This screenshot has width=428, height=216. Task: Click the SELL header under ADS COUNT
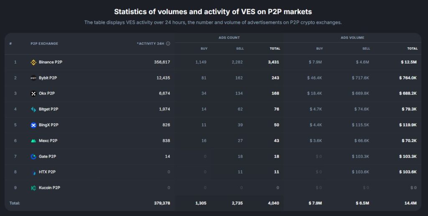240,48
